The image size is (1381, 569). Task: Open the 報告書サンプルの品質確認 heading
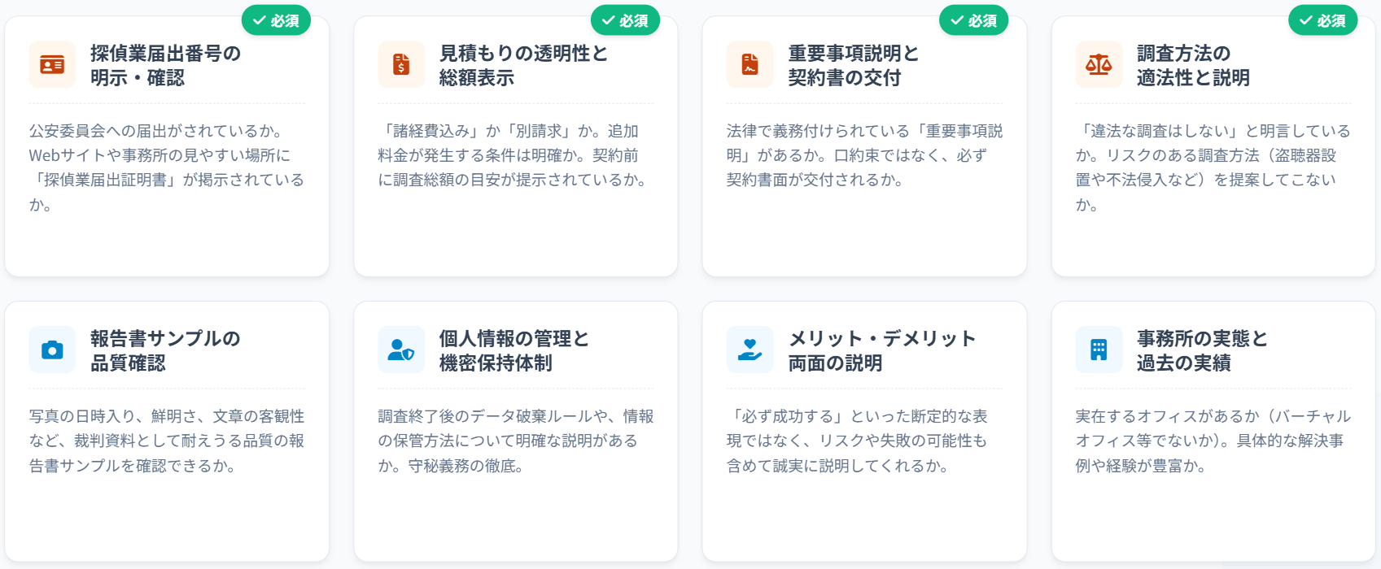(x=165, y=350)
